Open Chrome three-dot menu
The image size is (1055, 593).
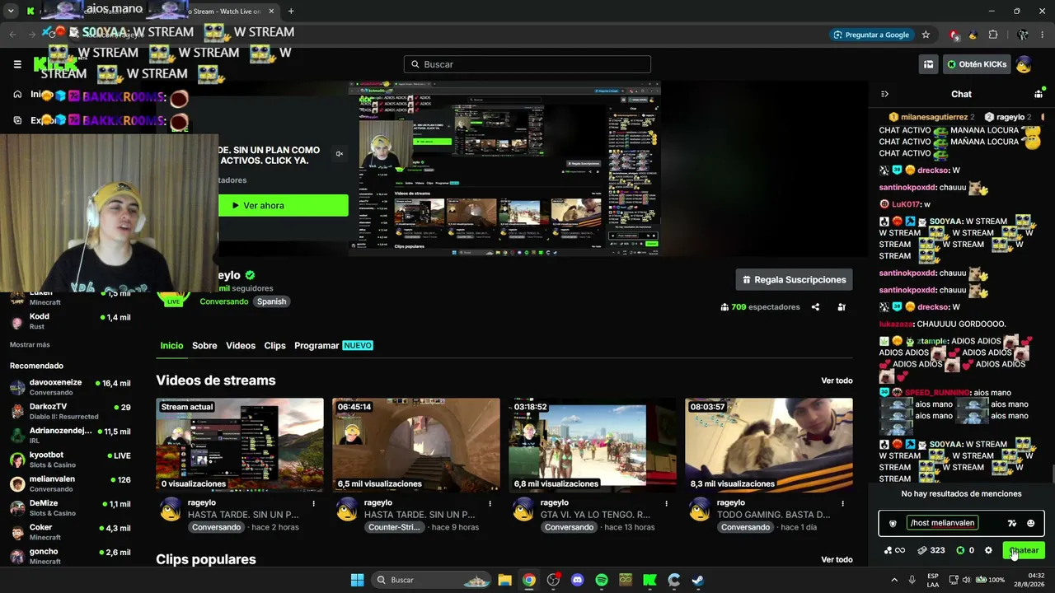tap(1042, 35)
